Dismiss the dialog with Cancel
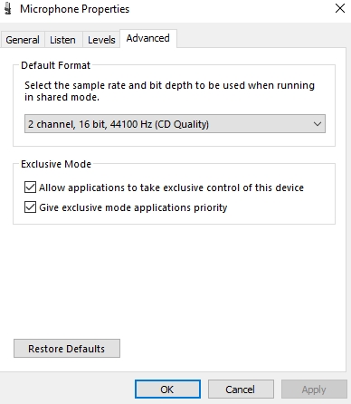The width and height of the screenshot is (351, 404). click(241, 390)
